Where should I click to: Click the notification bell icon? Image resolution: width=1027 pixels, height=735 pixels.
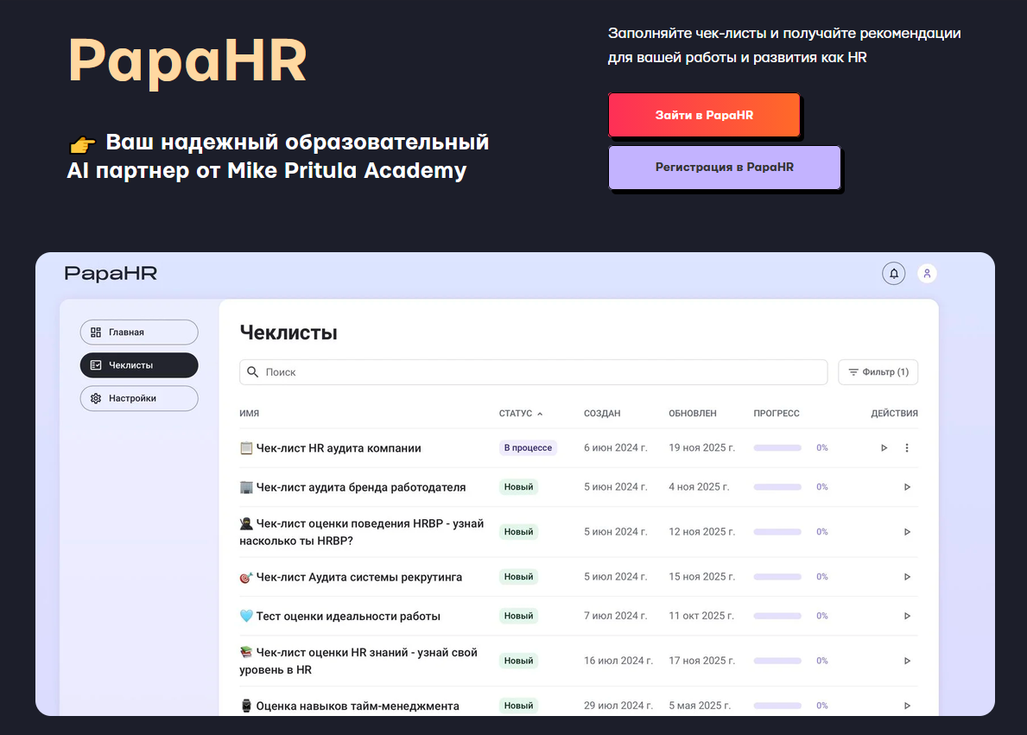point(893,273)
